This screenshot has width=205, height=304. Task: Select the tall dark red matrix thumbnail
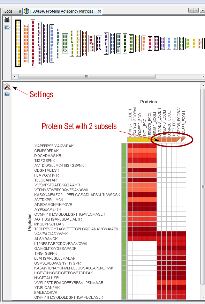coord(33,43)
